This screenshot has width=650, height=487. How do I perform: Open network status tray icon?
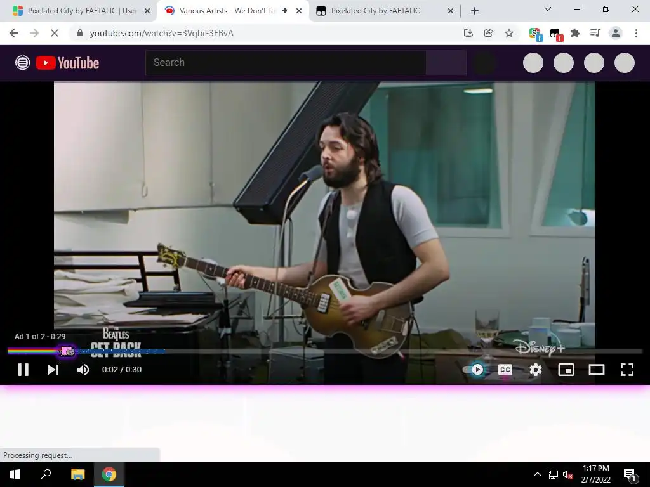coord(553,474)
